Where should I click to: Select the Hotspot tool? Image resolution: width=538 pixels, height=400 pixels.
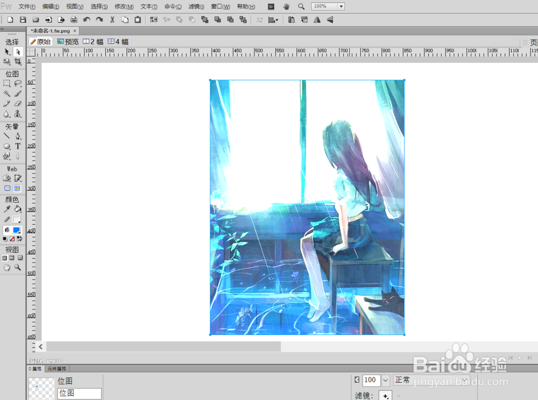click(7, 178)
